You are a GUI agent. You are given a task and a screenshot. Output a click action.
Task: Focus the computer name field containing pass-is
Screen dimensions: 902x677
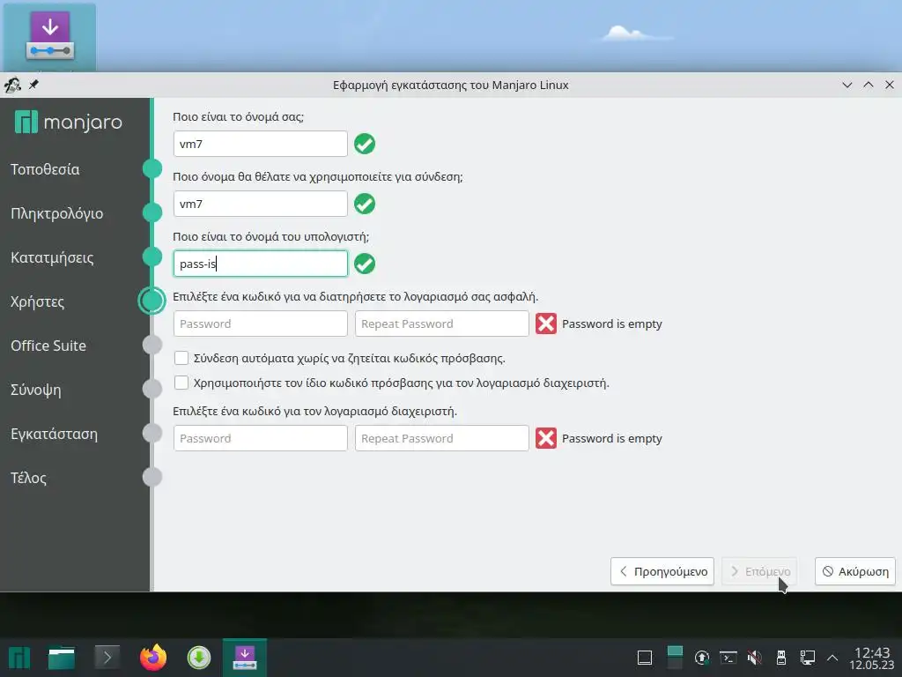tap(261, 264)
